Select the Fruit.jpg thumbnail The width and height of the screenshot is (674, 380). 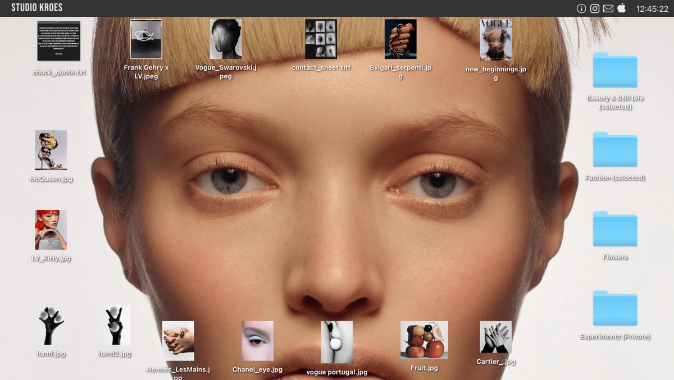[424, 340]
